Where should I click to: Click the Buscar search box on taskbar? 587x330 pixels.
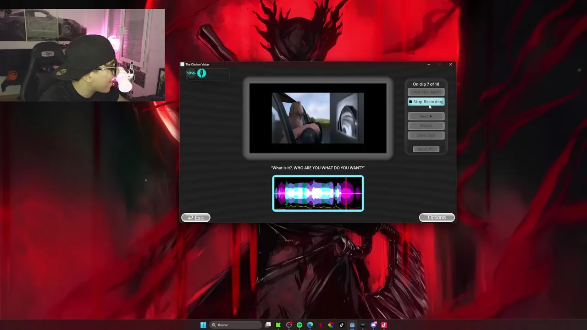pyautogui.click(x=236, y=325)
